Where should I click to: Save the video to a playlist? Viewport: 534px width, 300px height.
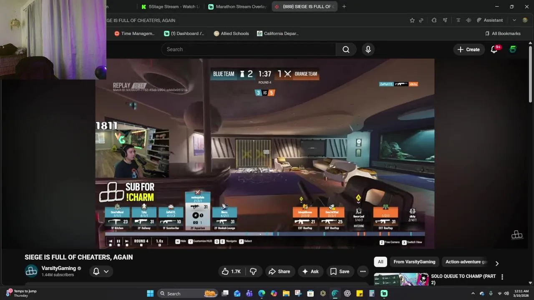340,271
